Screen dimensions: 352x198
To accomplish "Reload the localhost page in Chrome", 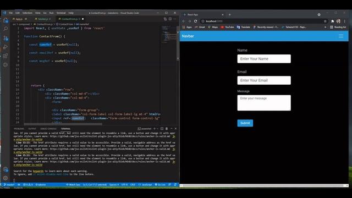I will (x=196, y=21).
